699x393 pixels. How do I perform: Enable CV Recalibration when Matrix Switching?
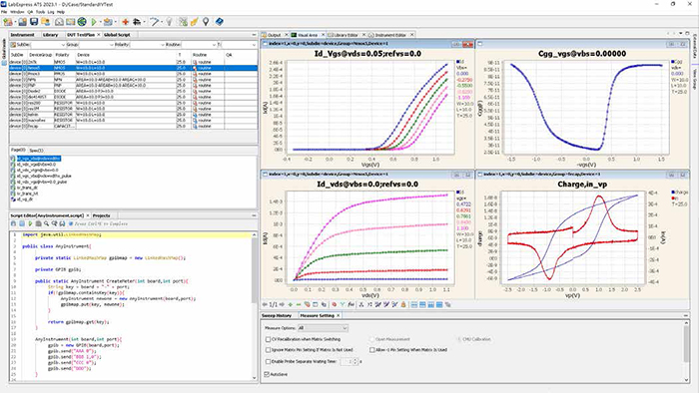pos(268,339)
